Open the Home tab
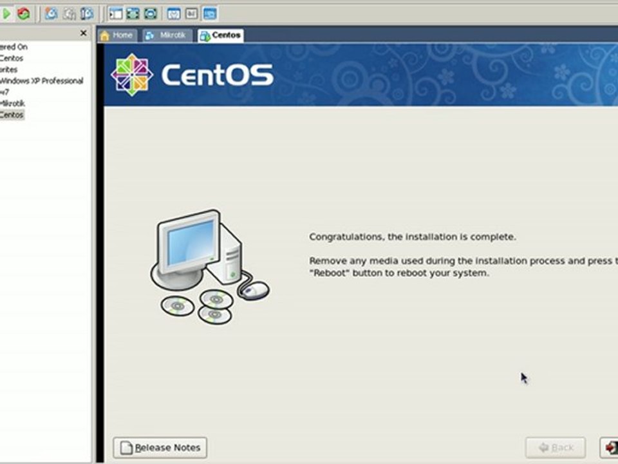 click(117, 35)
